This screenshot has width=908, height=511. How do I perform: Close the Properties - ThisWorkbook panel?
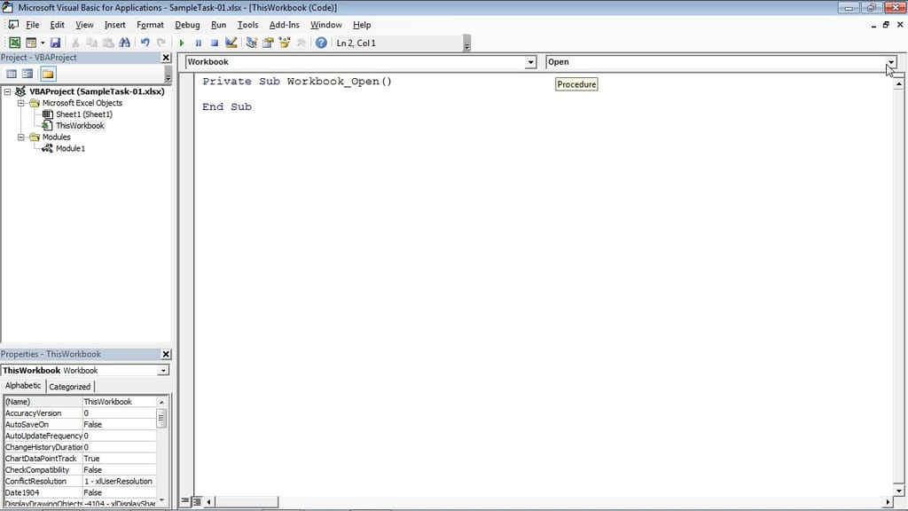(166, 354)
